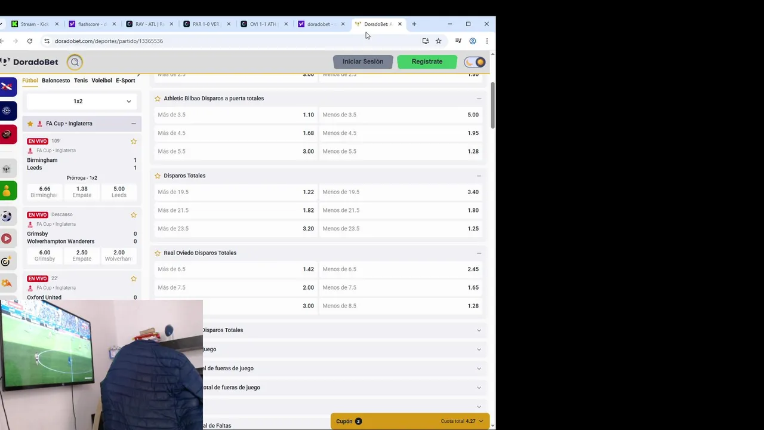
Task: Select Menos de 23.5 at 1.25
Action: click(x=401, y=228)
